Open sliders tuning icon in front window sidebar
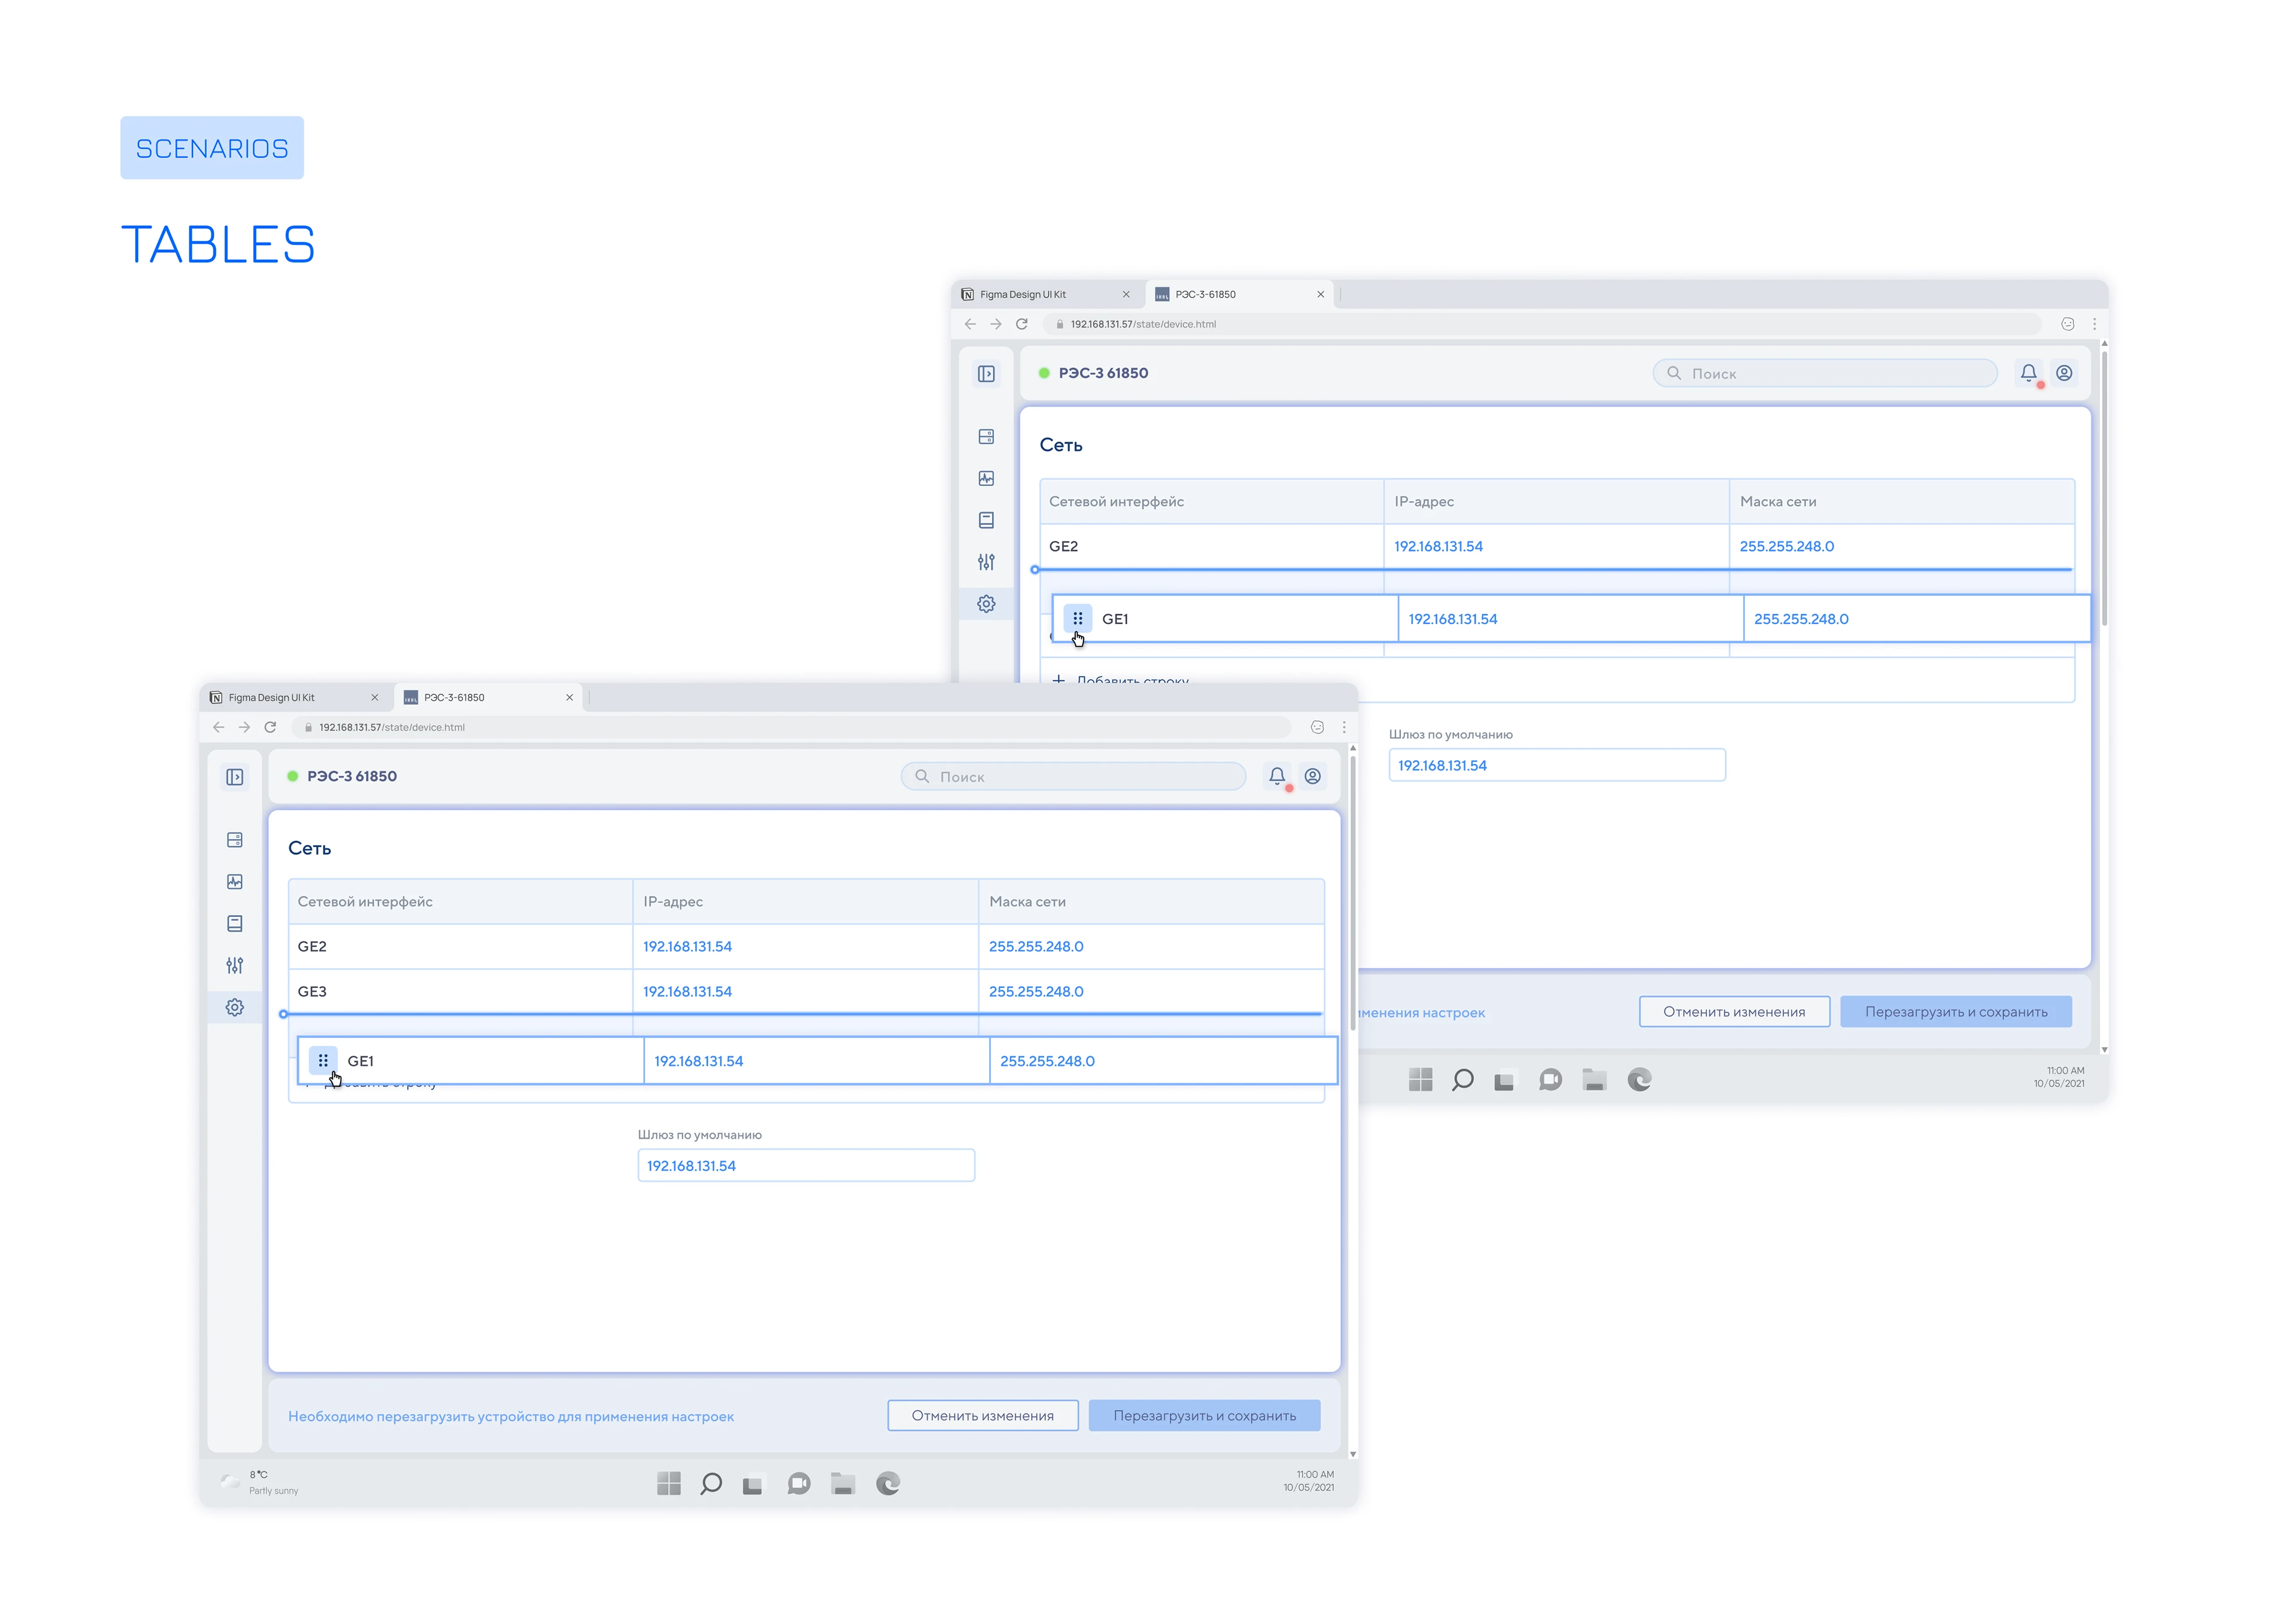The width and height of the screenshot is (2295, 1624). [x=235, y=966]
